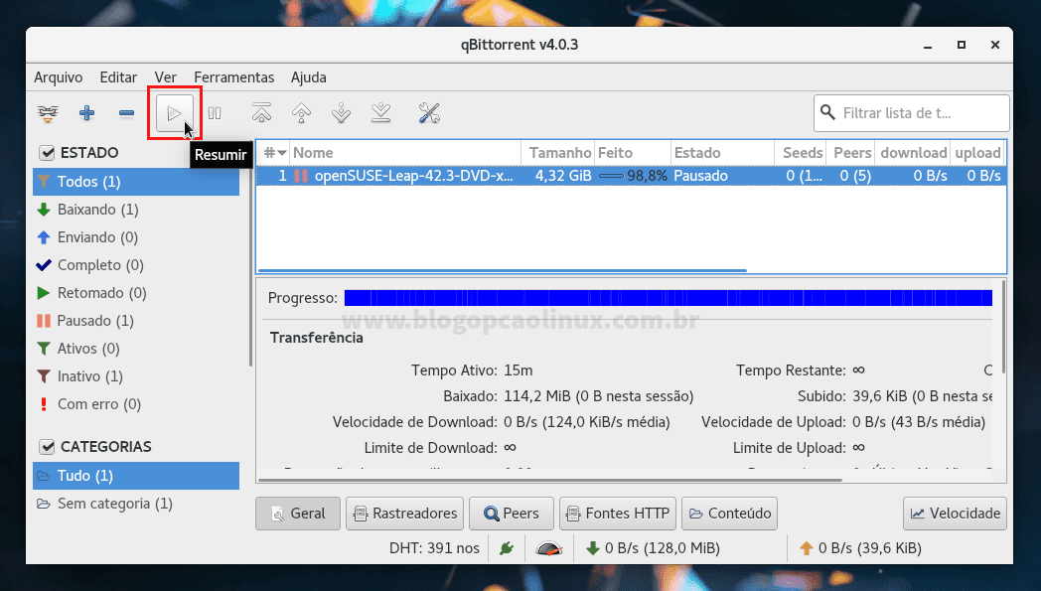Open the Ajuda menu
This screenshot has width=1041, height=591.
coord(309,77)
